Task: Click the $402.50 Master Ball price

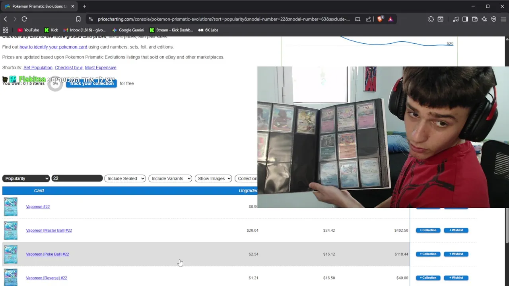Action: (x=401, y=230)
